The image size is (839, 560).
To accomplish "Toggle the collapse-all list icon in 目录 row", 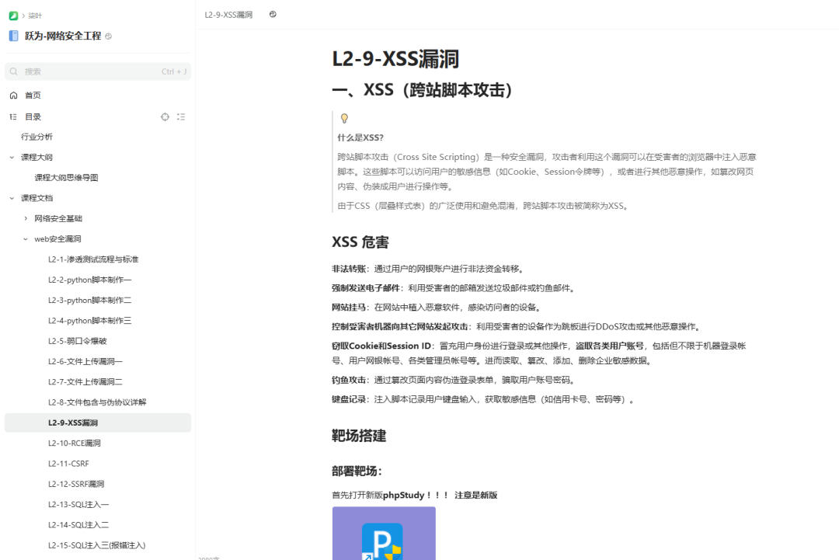I will tap(181, 117).
